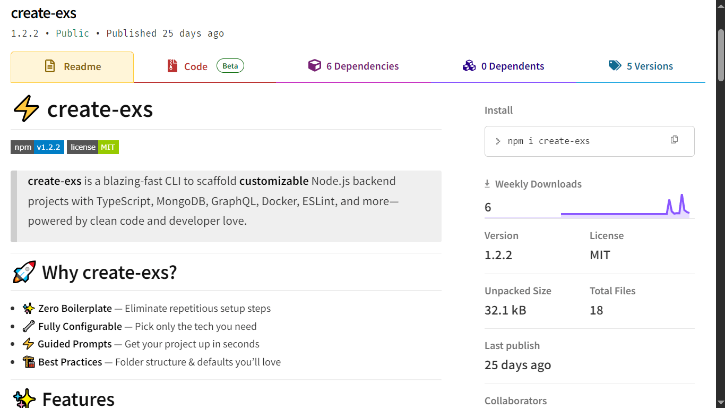This screenshot has width=725, height=408.
Task: Click License value 'MIT' in sidebar
Action: [600, 255]
